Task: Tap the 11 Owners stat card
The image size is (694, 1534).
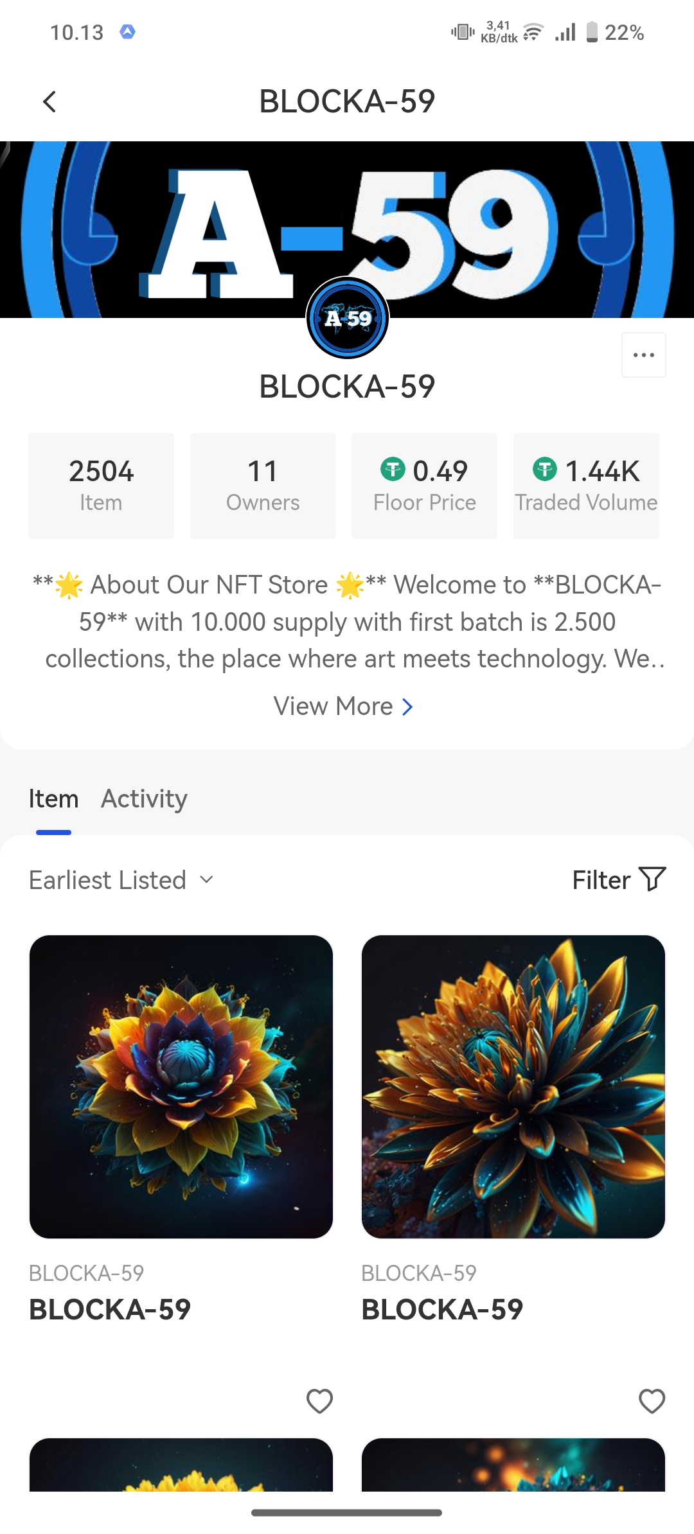Action: click(263, 486)
